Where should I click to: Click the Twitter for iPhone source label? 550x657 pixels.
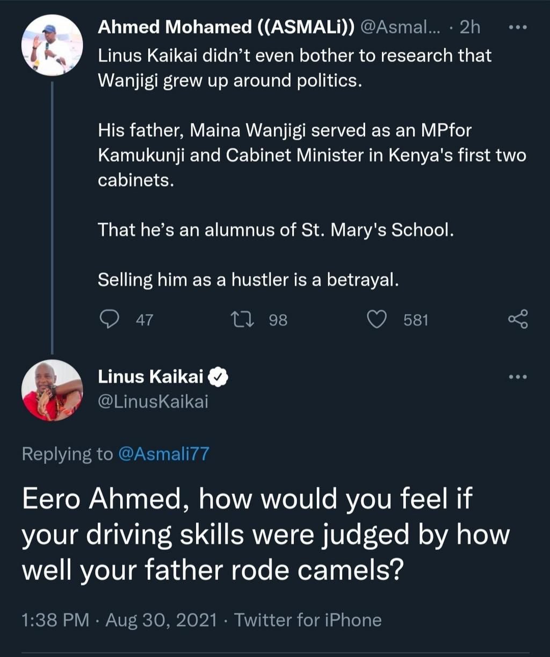308,620
